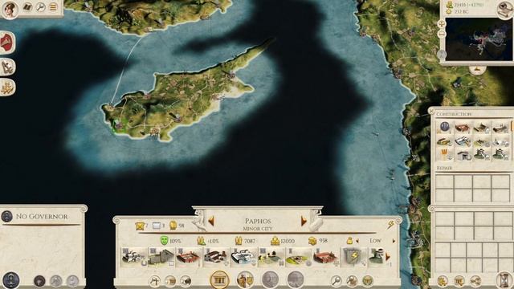Queue the white-blue building in construction grid
514x289 pixels.
(x=463, y=141)
